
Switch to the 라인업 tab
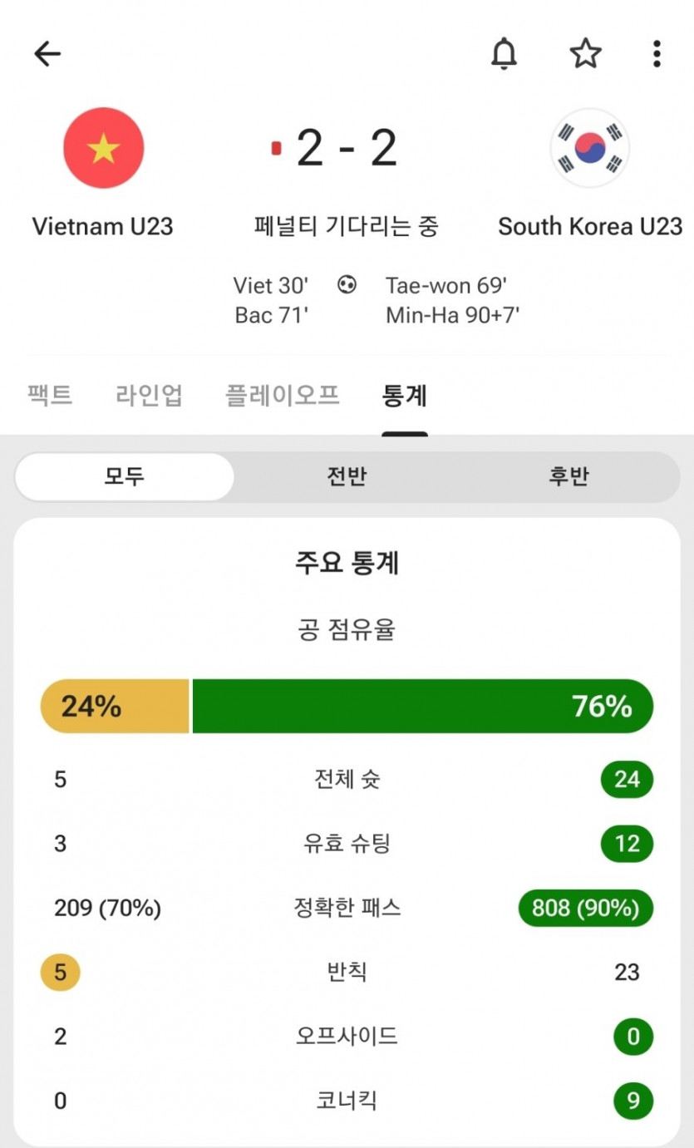(x=149, y=396)
